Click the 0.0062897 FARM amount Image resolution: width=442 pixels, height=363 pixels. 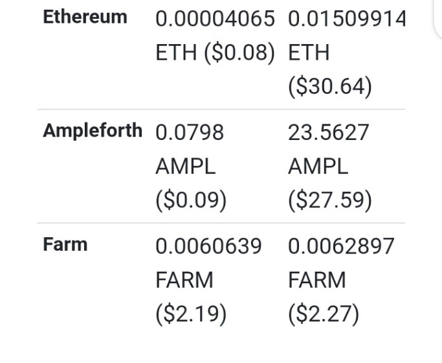341,246
